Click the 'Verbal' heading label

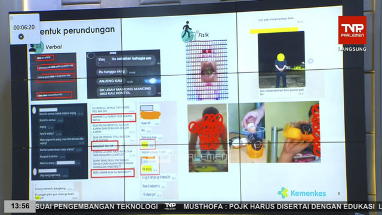(54, 47)
